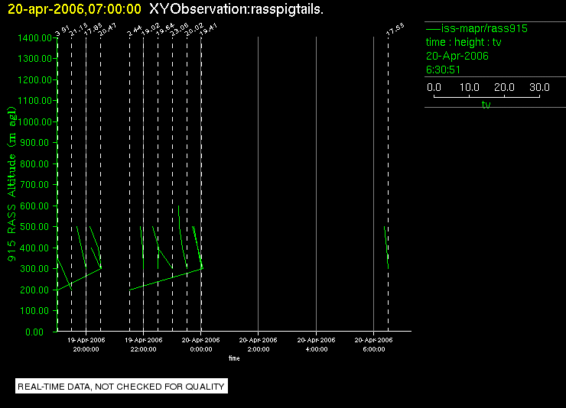Click the y-axis value '1000.00'
566x408 pixels.
(34, 121)
